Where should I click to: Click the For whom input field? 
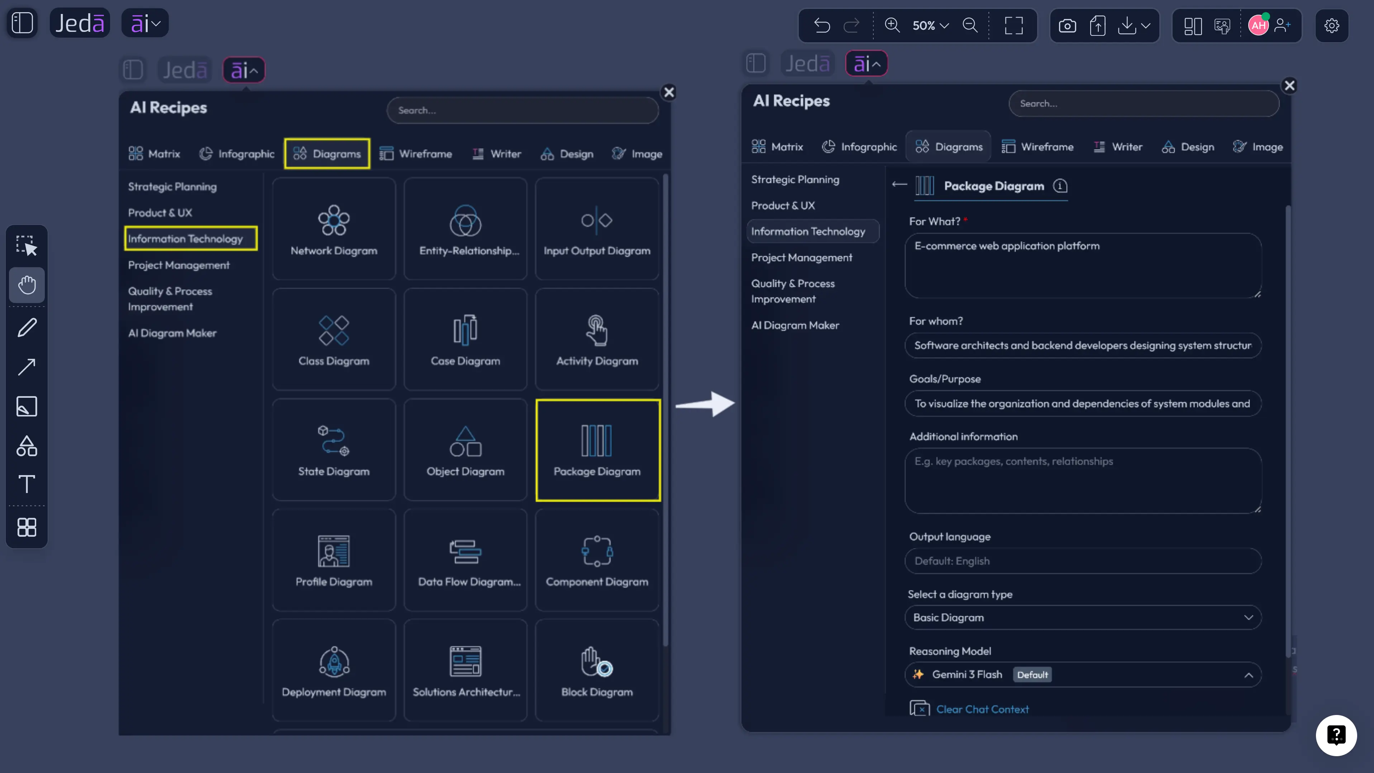point(1083,345)
